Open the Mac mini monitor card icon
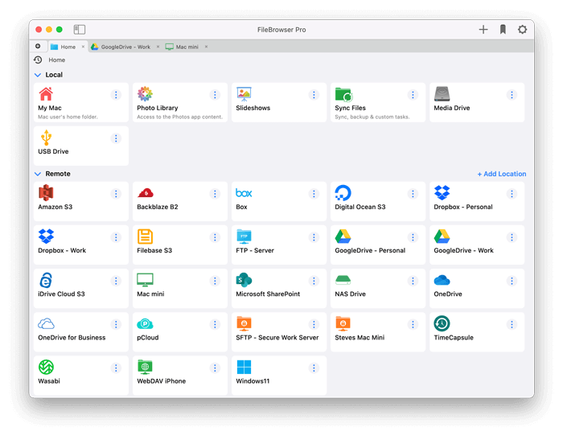Screen dimensions: 563x436 click(145, 280)
